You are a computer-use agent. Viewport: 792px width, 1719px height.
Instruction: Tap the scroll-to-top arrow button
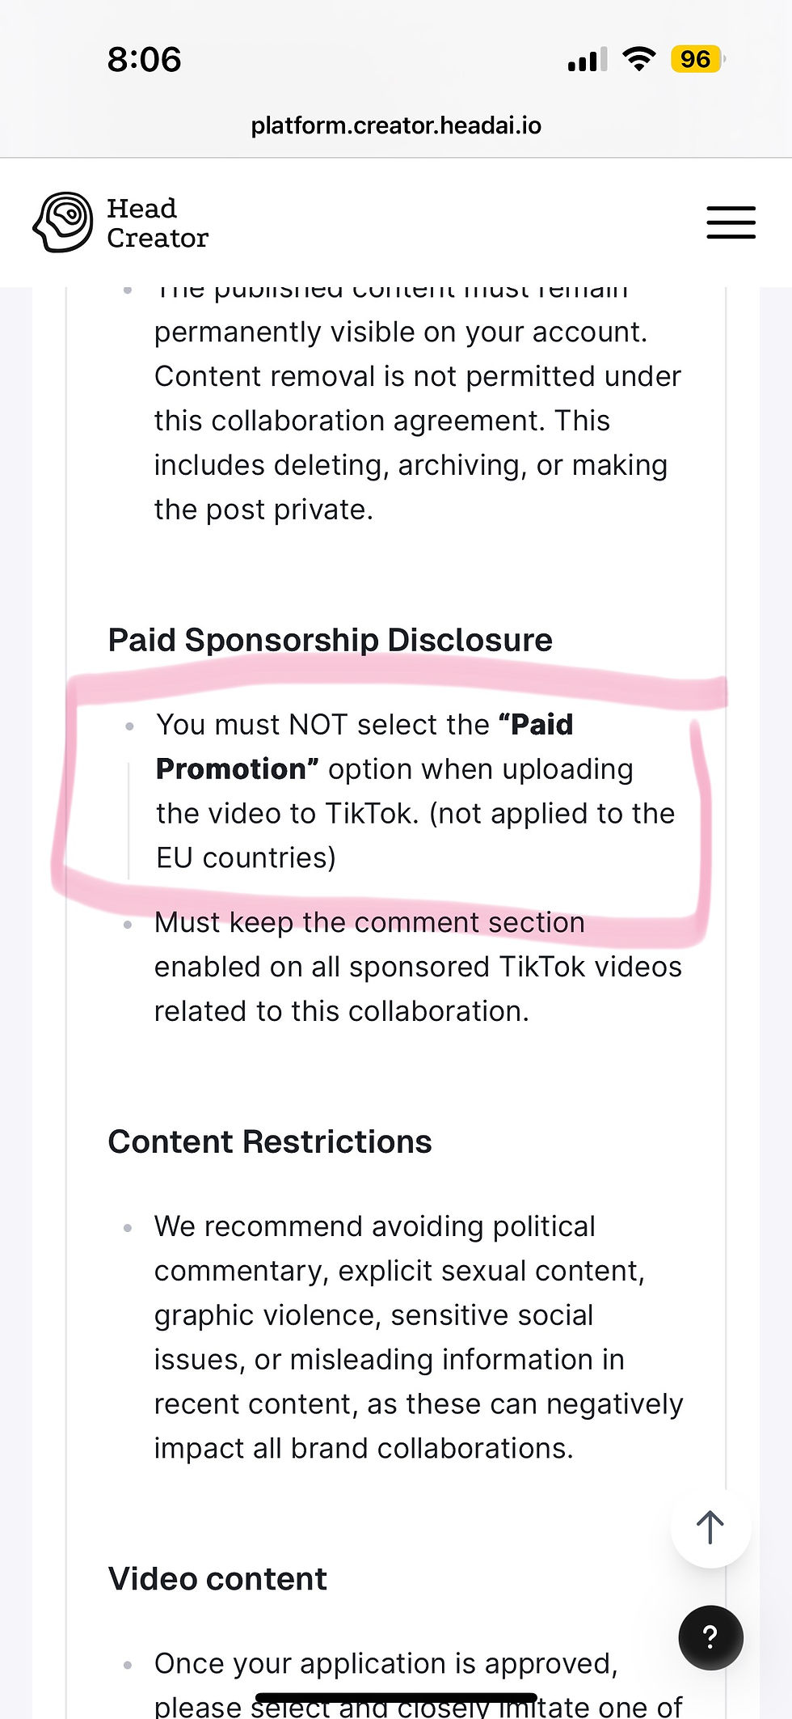[710, 1527]
